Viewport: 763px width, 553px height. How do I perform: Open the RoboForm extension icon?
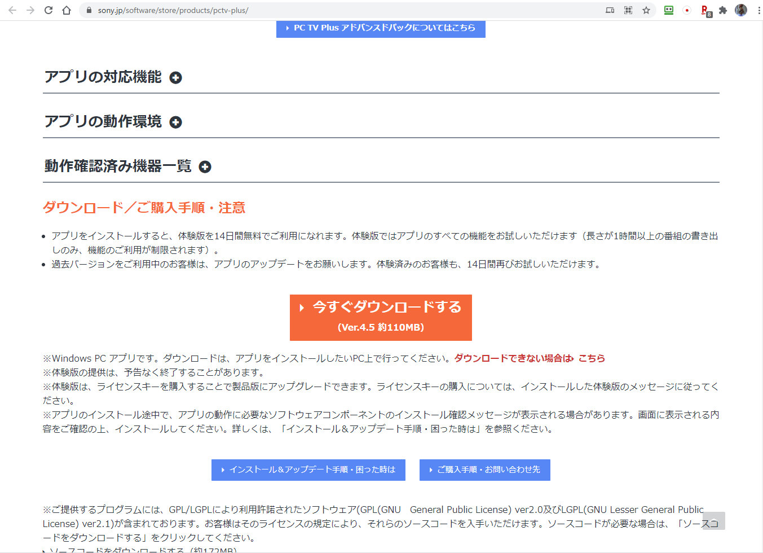point(669,10)
